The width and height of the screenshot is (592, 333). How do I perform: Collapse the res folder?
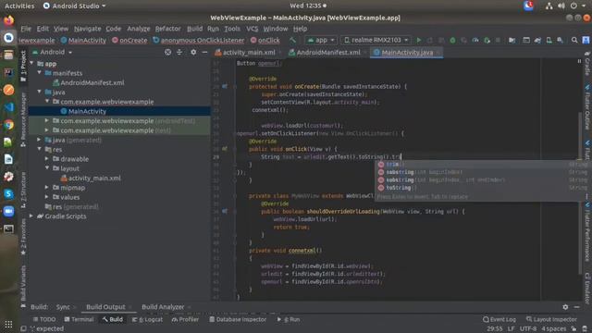pos(39,150)
